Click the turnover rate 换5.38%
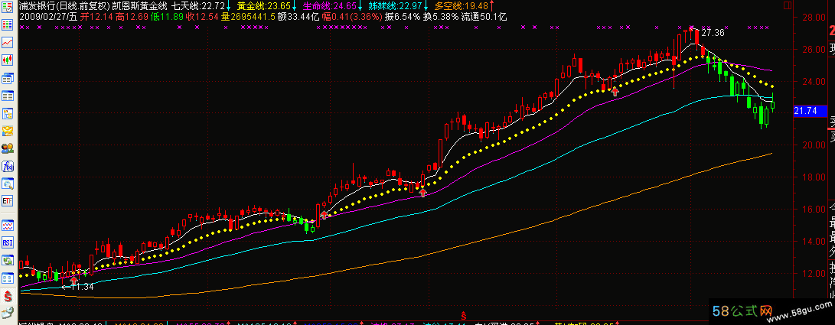Viewport: 835px width, 325px height. [441, 17]
